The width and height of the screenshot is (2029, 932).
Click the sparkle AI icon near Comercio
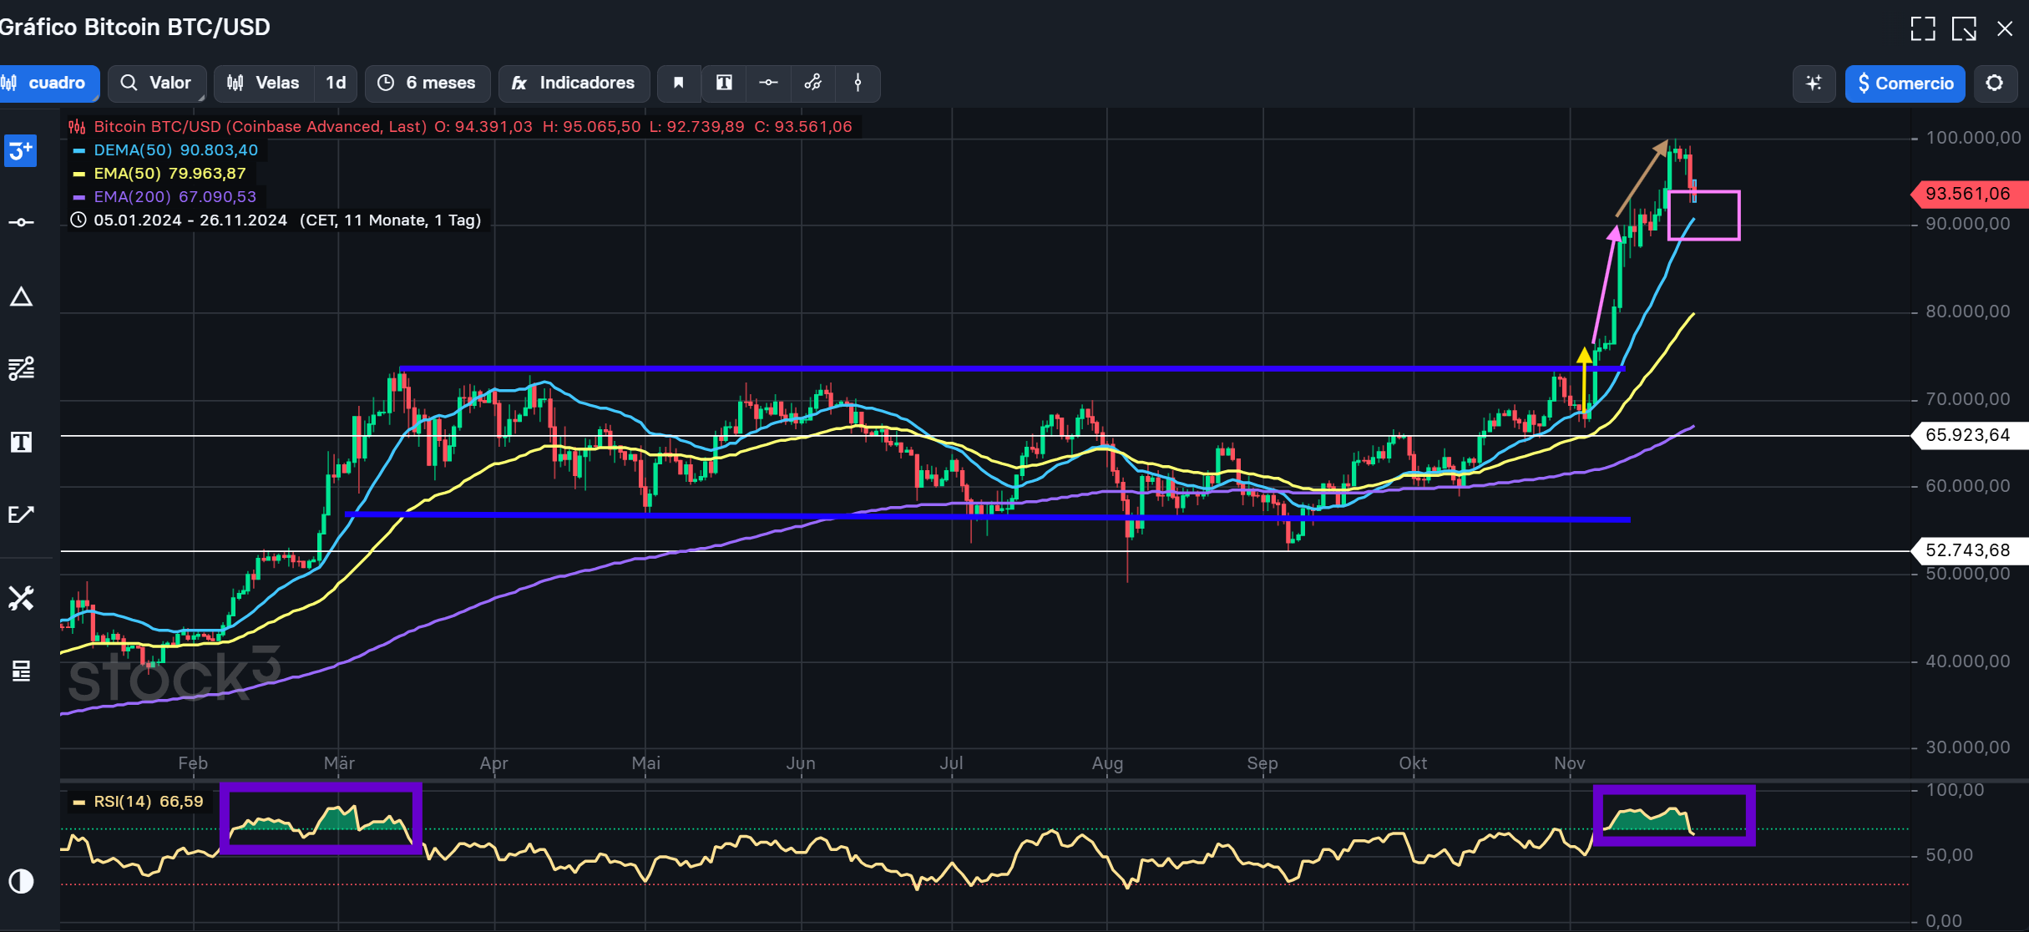(1814, 84)
